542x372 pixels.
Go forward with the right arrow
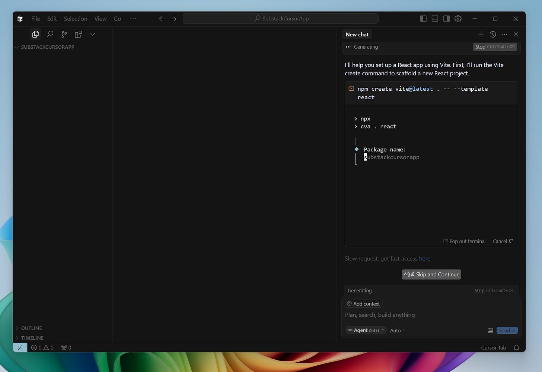pyautogui.click(x=173, y=19)
